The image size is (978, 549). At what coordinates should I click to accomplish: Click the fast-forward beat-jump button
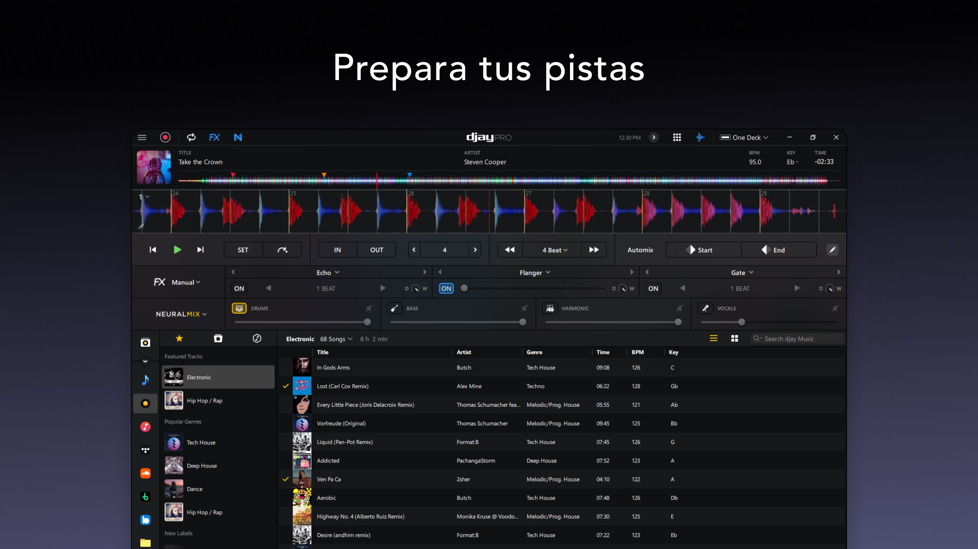(x=594, y=249)
